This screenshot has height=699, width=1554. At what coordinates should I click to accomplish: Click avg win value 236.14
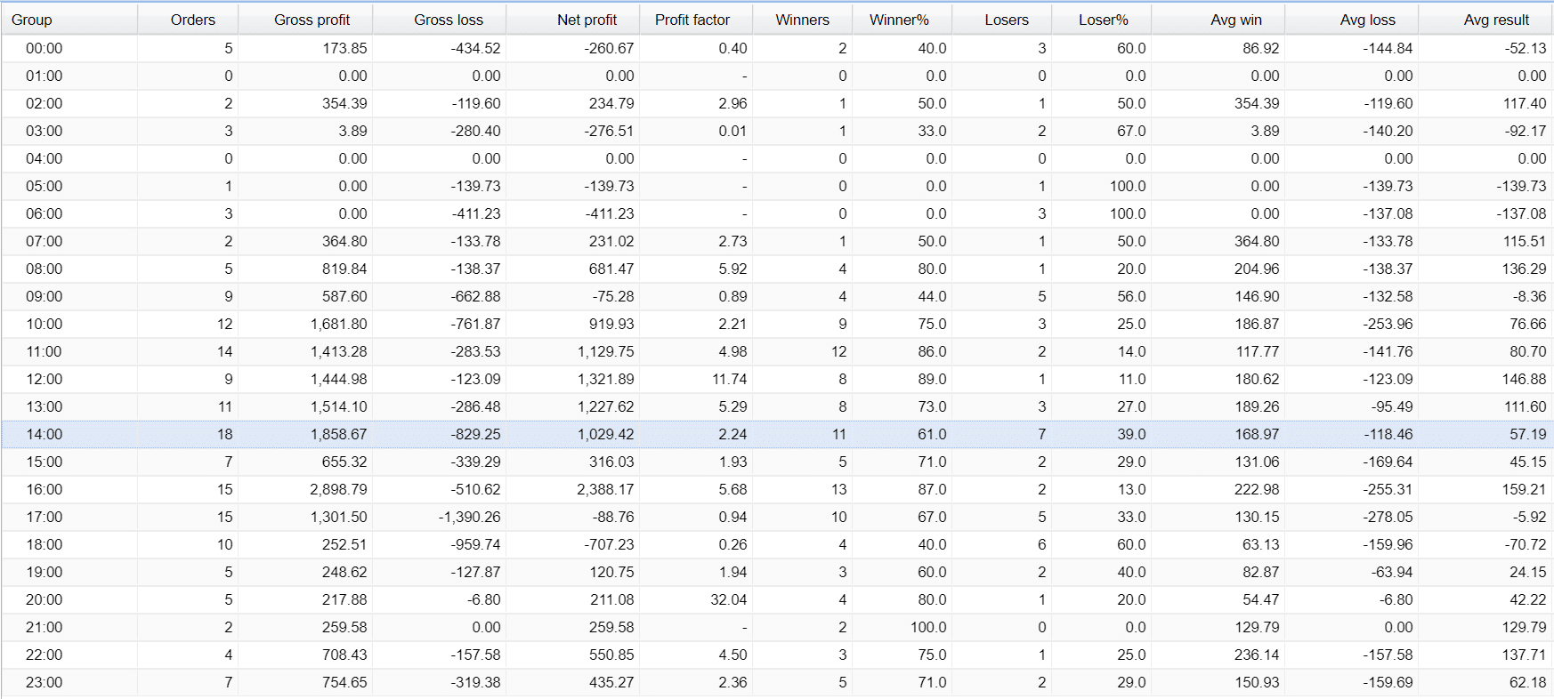tap(1257, 655)
